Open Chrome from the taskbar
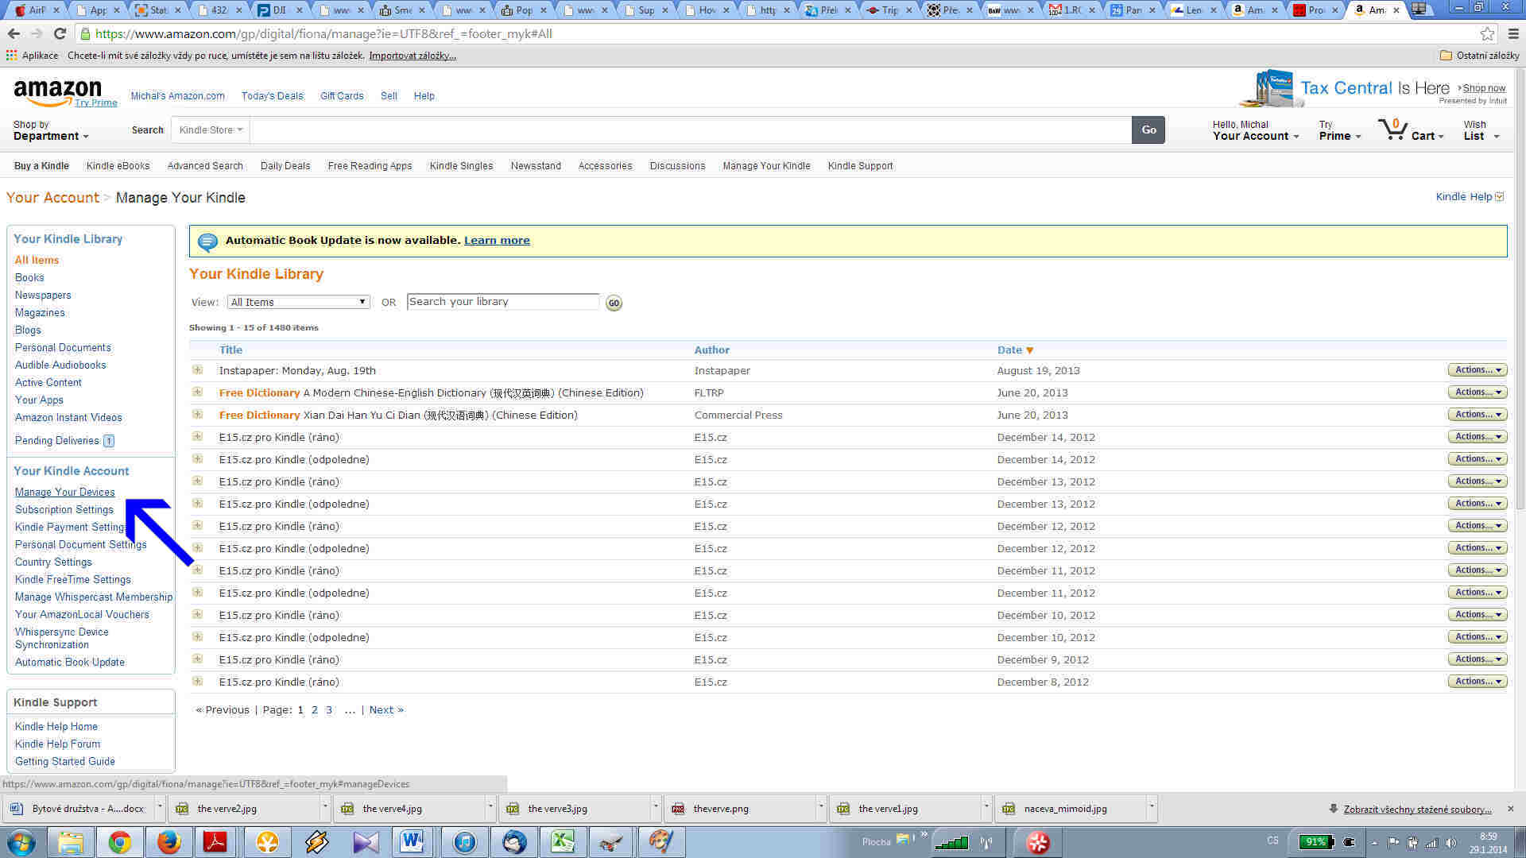Screen dimensions: 1526x858 (120, 842)
